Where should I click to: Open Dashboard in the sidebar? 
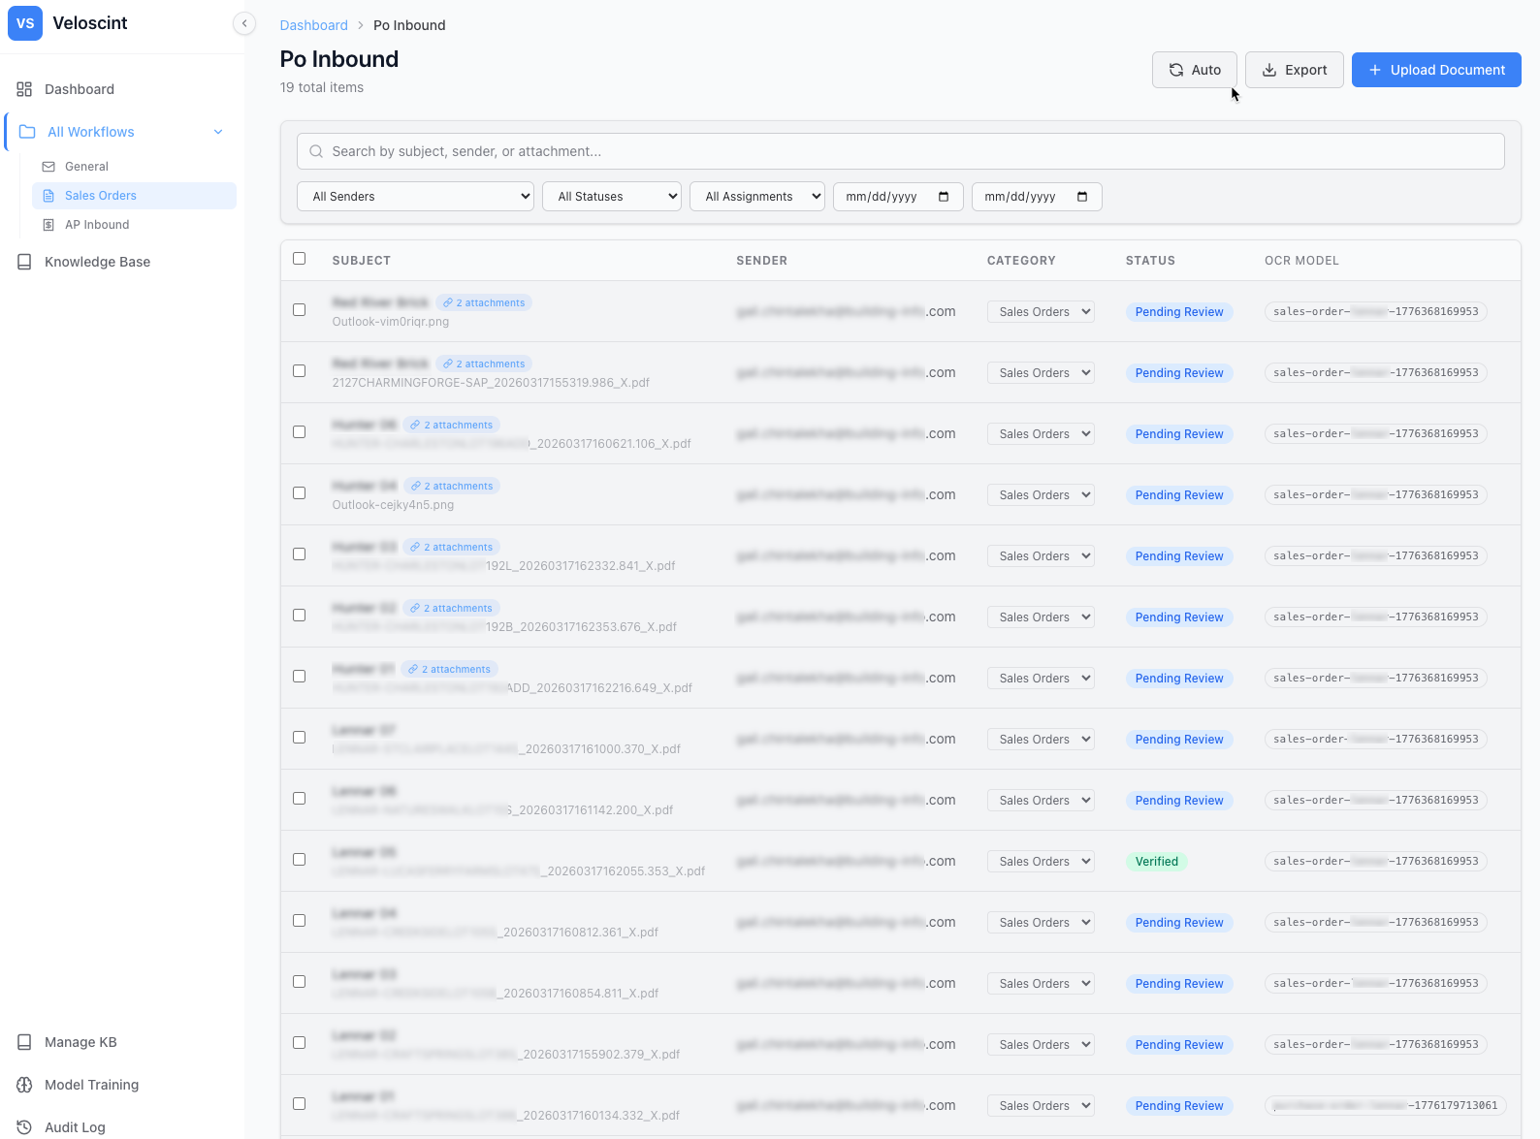click(80, 89)
